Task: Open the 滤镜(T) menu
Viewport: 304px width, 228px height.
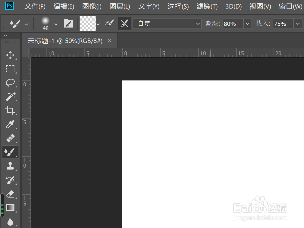Action: pos(207,7)
